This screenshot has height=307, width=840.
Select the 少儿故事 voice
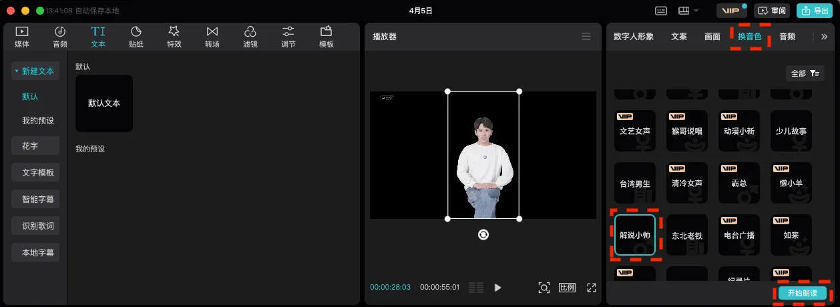point(791,131)
